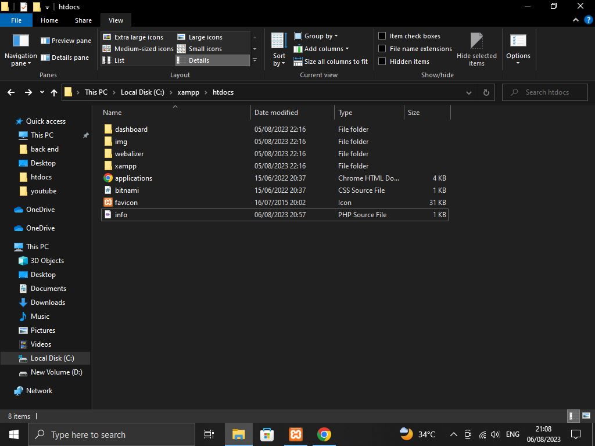
Task: Select the dashboard folder
Action: 275,130
